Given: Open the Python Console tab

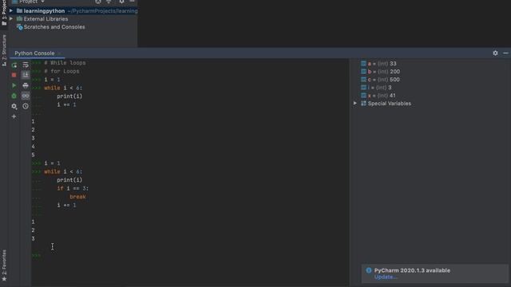Looking at the screenshot, I should 34,53.
